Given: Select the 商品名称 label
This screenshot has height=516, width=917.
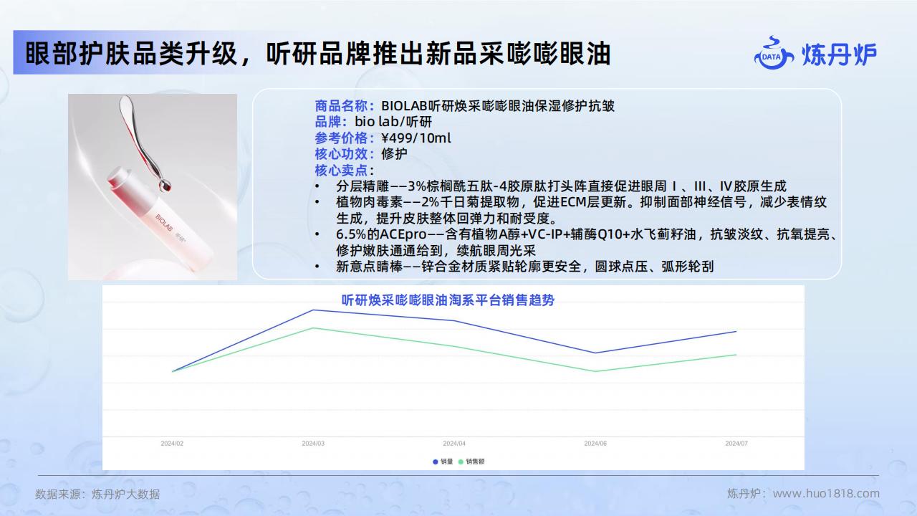Looking at the screenshot, I should tap(345, 106).
